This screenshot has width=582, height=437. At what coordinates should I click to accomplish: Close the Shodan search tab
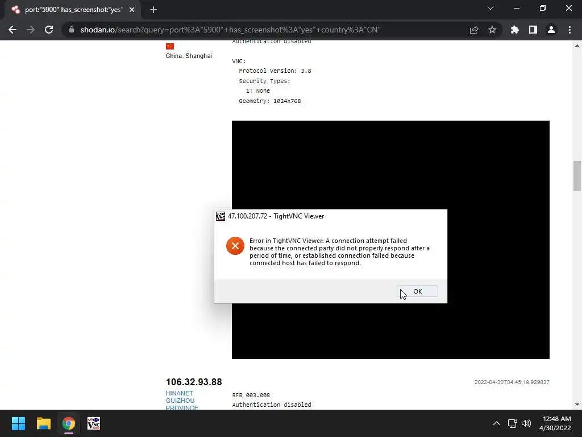132,10
